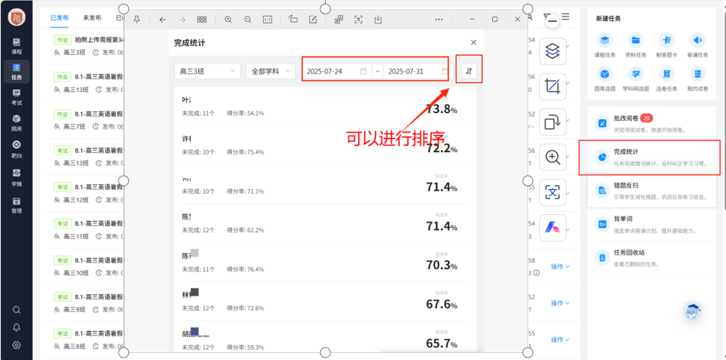The image size is (726, 360).
Task: Open the list menu icon above task list
Action: pyautogui.click(x=566, y=17)
